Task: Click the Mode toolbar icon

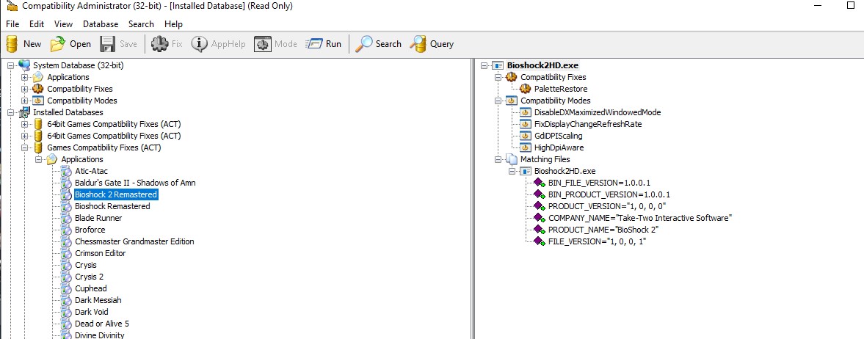Action: (x=263, y=44)
